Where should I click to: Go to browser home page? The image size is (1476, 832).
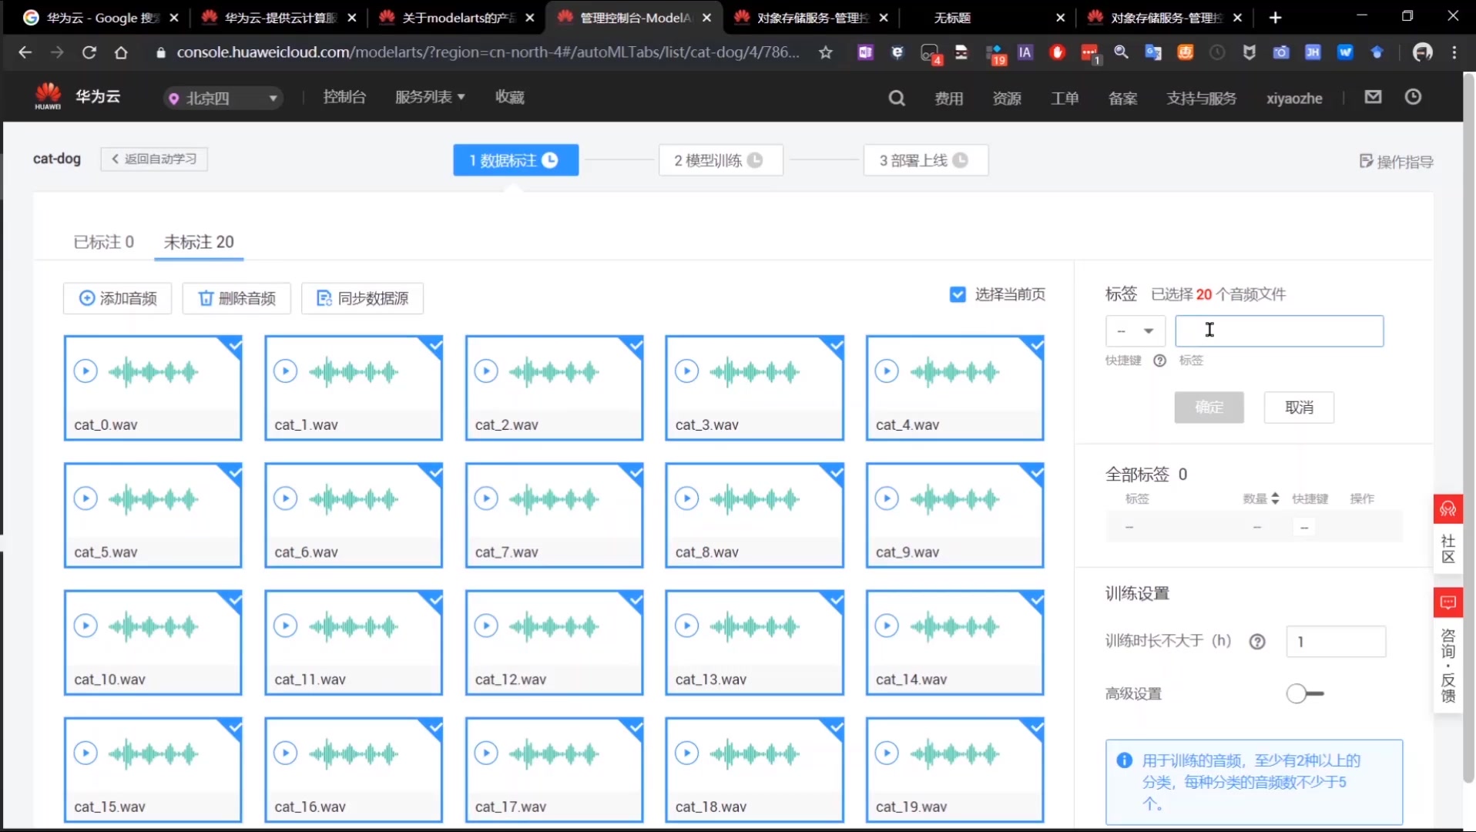121,52
